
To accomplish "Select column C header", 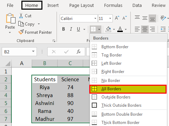I will (70, 63).
